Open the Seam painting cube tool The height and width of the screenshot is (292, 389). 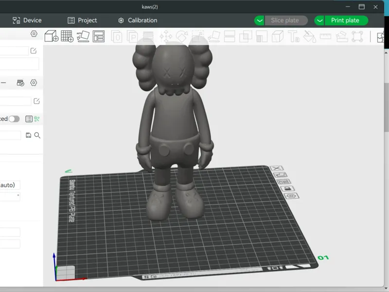277,37
